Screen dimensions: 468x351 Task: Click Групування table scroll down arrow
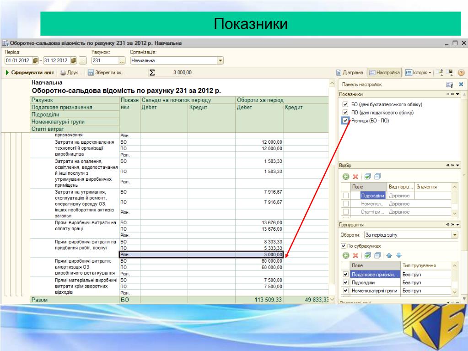click(x=455, y=292)
